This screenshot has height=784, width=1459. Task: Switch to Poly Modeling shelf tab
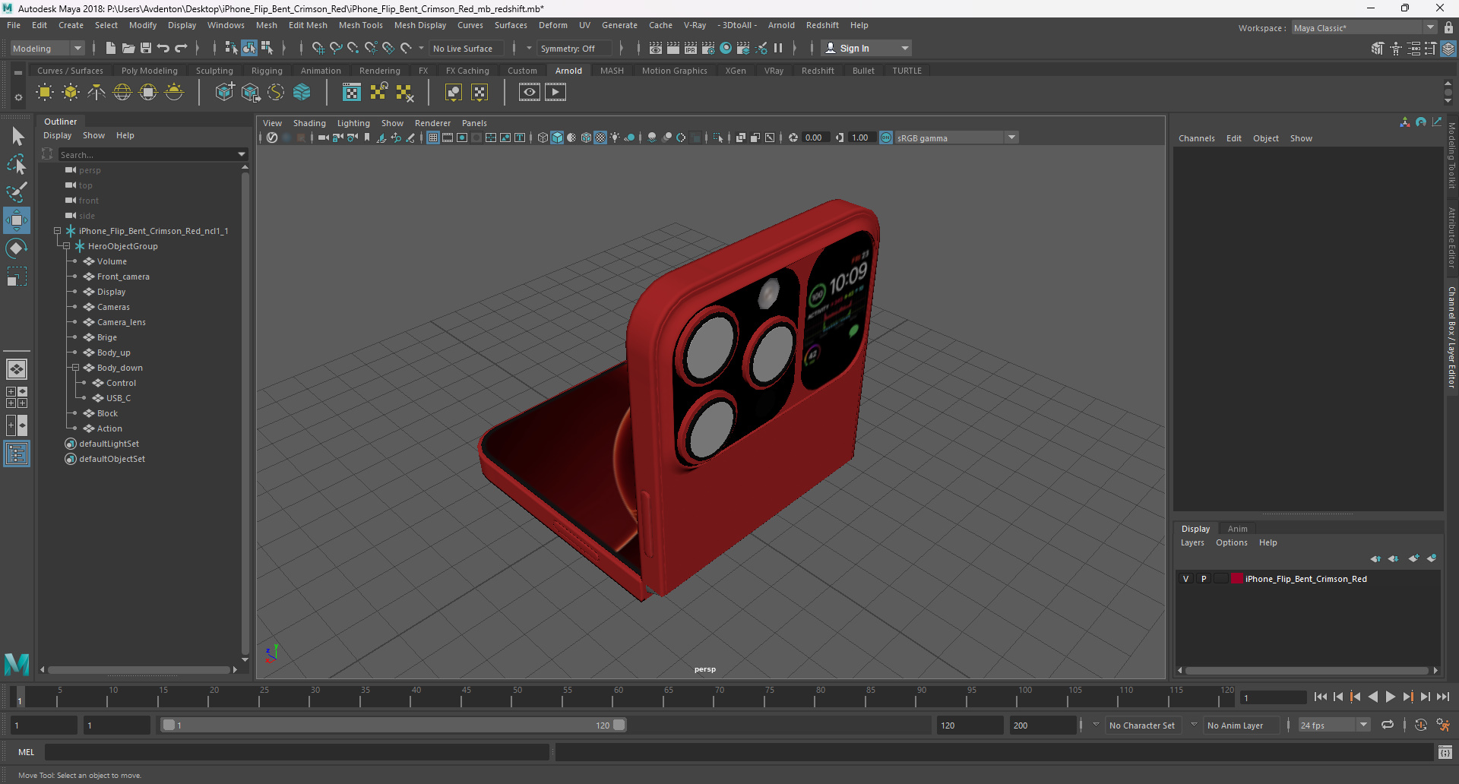[150, 71]
